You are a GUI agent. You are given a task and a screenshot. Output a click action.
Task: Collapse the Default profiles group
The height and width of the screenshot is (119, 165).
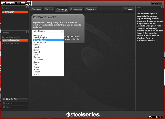(4, 37)
